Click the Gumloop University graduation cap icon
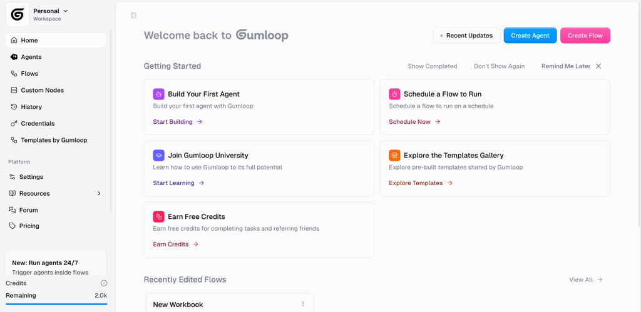Screen dimensions: 641x312 (x=158, y=155)
